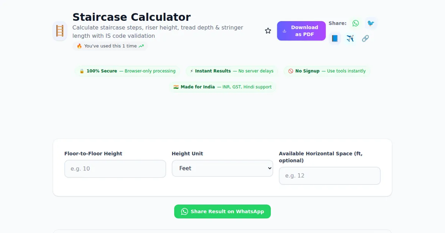Click the Floor-to-Floor Height label

tap(93, 153)
